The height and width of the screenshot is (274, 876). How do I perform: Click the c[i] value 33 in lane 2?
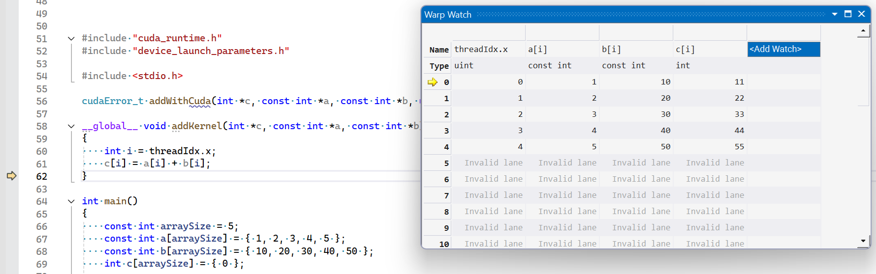710,114
